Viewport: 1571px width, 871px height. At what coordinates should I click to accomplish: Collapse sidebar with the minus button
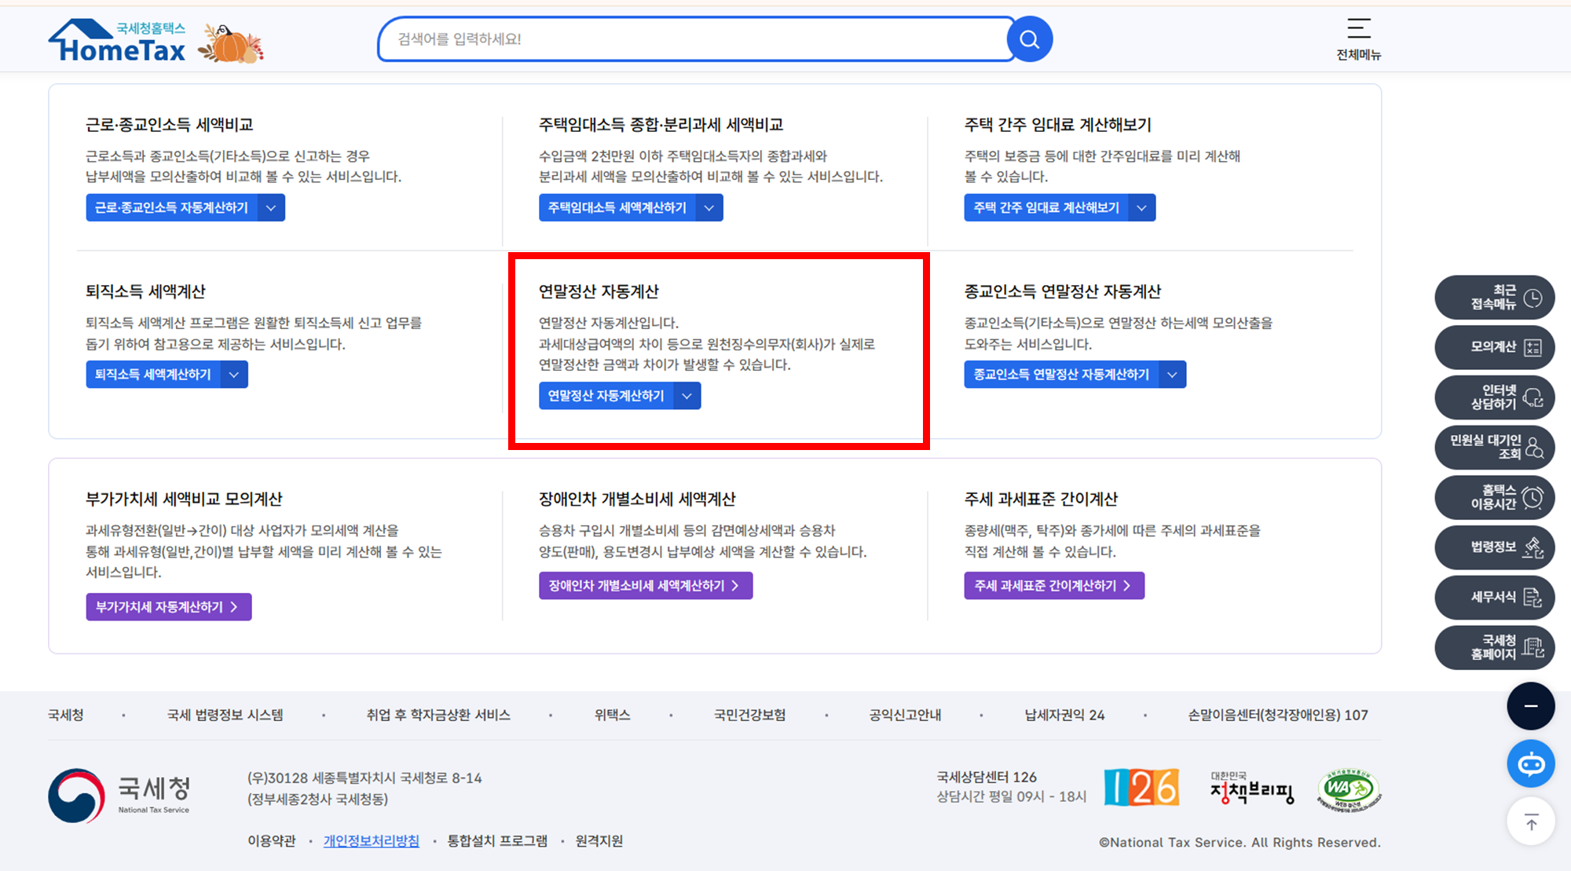[1530, 706]
